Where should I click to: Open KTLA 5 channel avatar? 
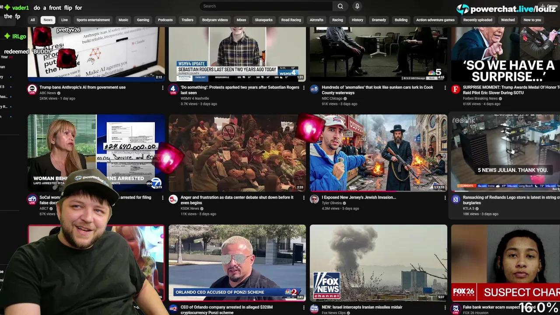(455, 199)
